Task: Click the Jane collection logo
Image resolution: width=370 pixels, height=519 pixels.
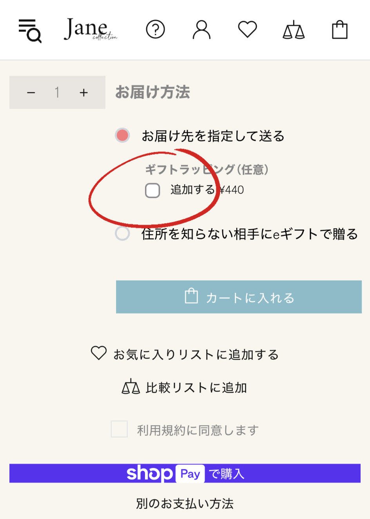Action: [x=90, y=29]
